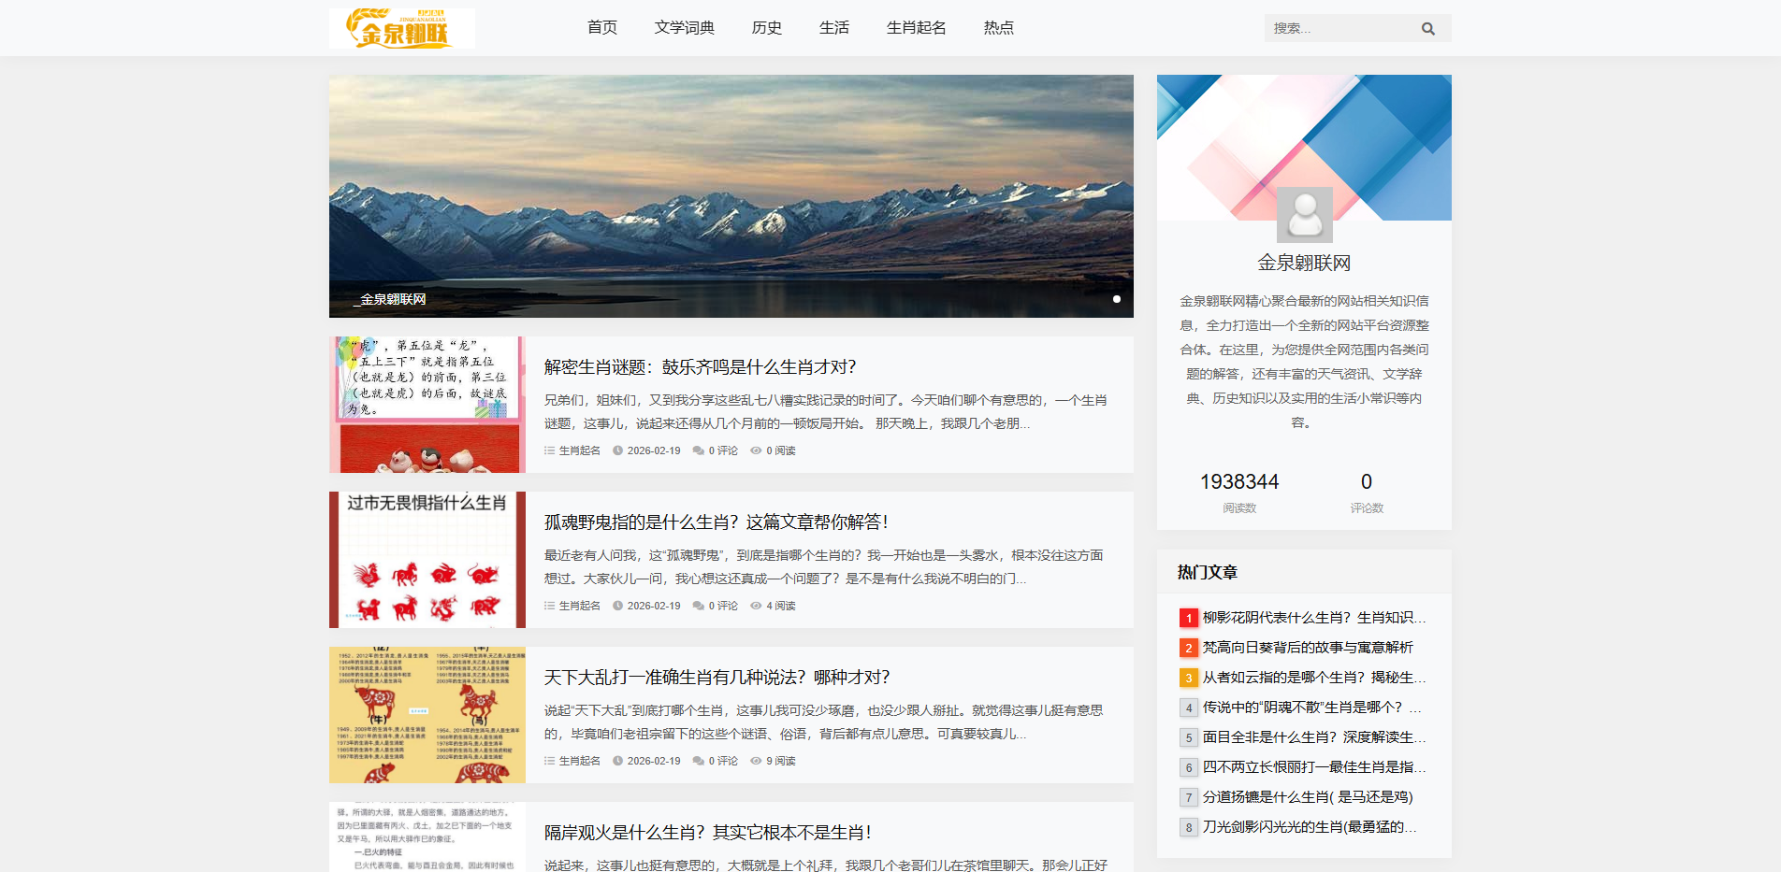Click the 过市无畏惧 article thumbnail image

click(x=427, y=559)
